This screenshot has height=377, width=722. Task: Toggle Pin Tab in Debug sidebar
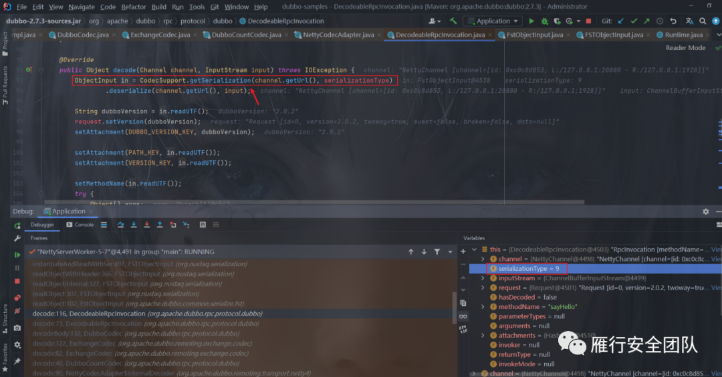coord(17,362)
